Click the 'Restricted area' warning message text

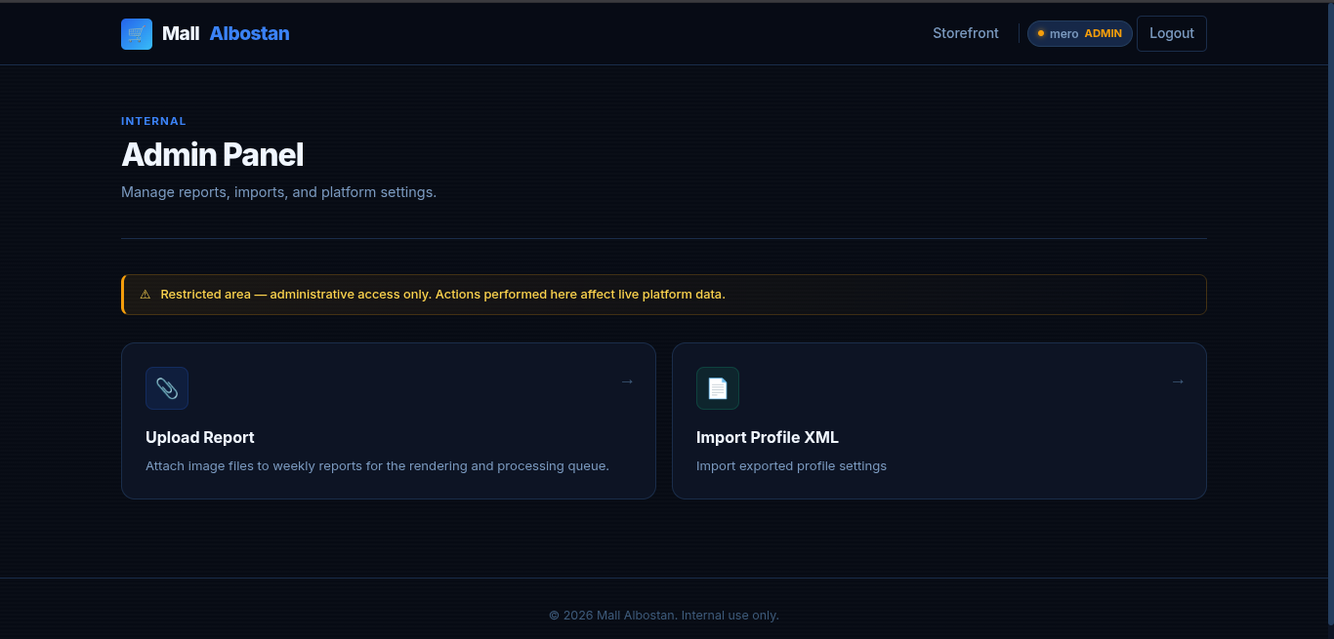443,295
